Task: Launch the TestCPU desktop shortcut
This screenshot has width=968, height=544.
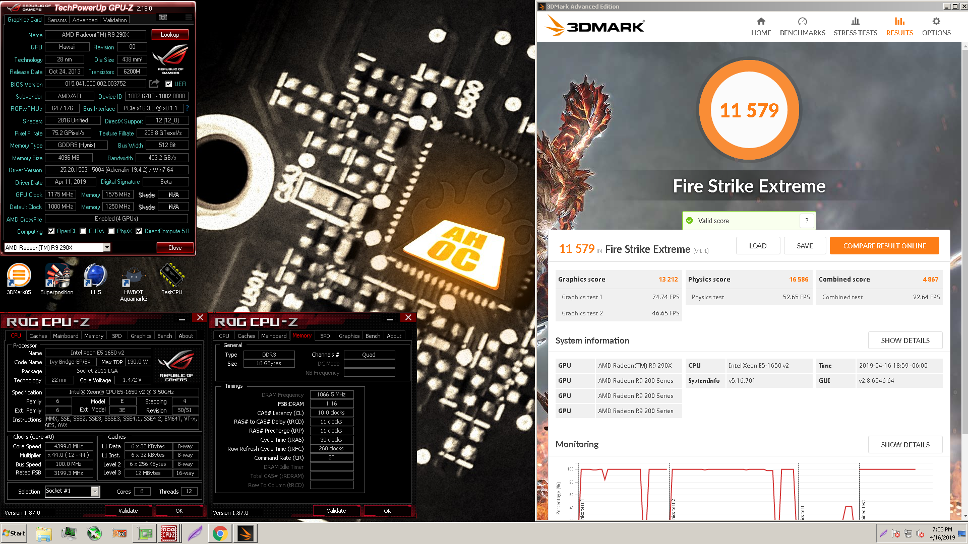Action: tap(172, 279)
